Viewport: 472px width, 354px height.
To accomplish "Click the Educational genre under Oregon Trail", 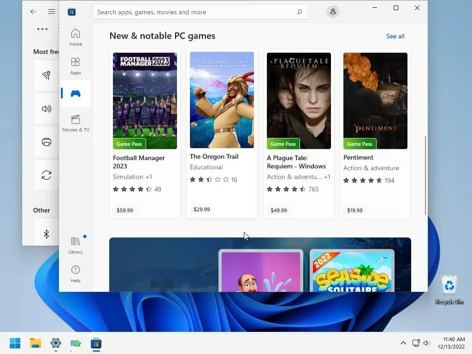I will click(x=206, y=167).
